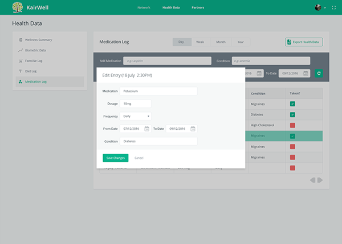Viewport: 342px width, 244px height.
Task: Open the Partners menu
Action: pyautogui.click(x=198, y=7)
